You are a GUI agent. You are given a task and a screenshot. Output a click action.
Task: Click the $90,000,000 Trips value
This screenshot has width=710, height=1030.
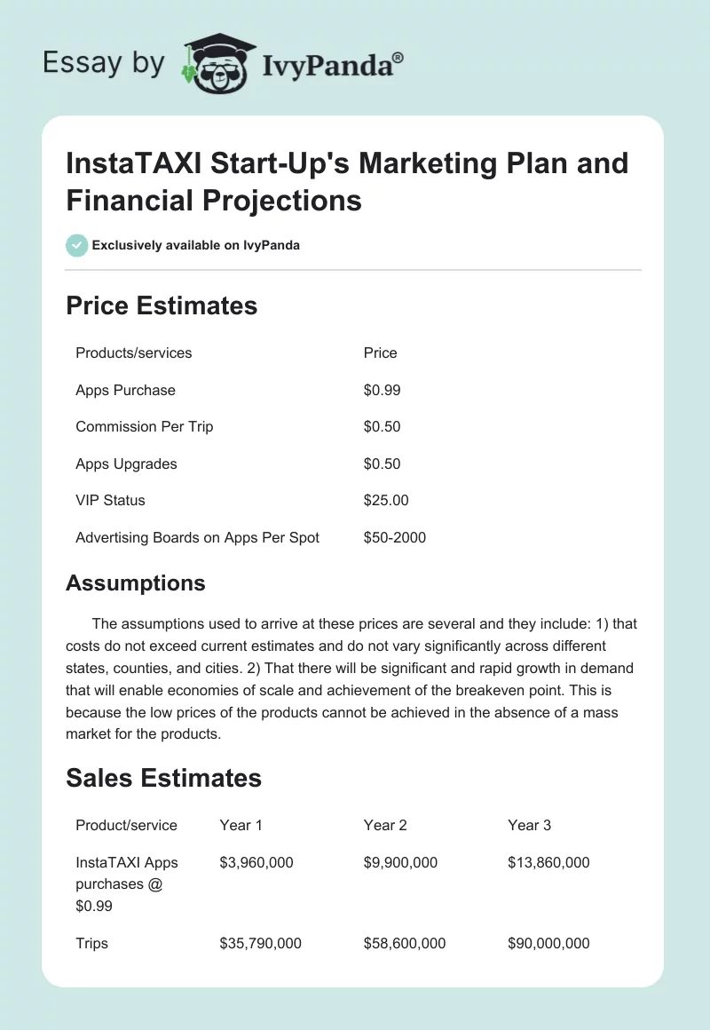tap(548, 943)
